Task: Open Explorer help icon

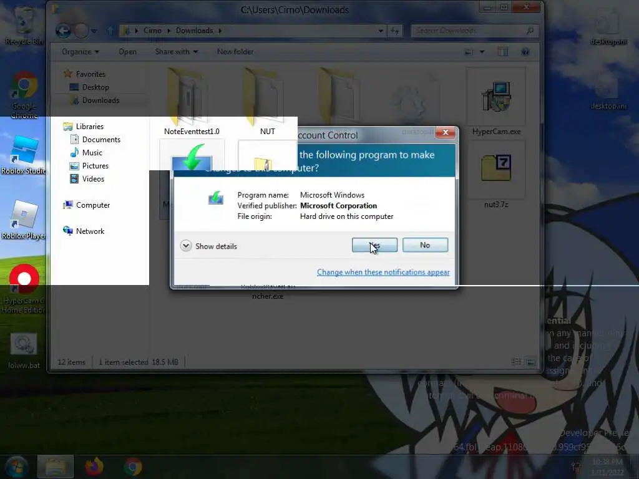Action: (x=525, y=52)
